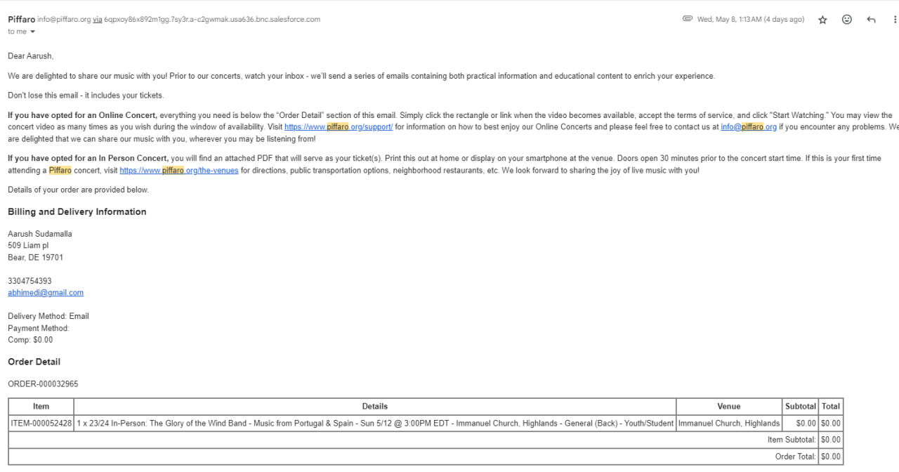The height and width of the screenshot is (472, 899).
Task: Click the attachment paperclip icon
Action: coord(688,19)
